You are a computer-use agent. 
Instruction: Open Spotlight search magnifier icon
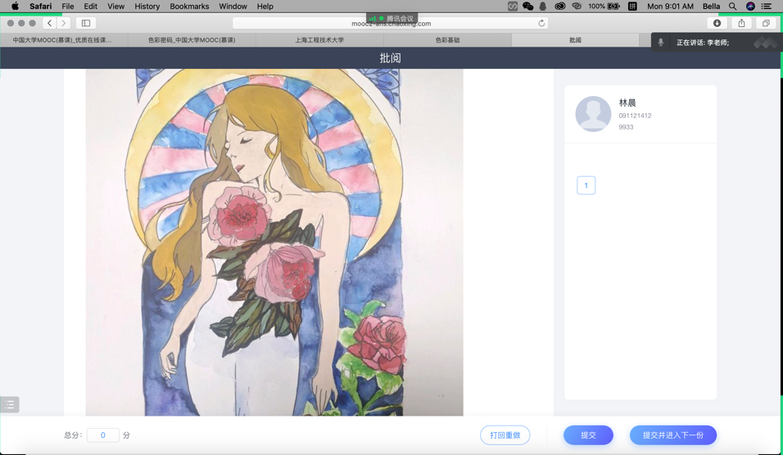point(732,7)
